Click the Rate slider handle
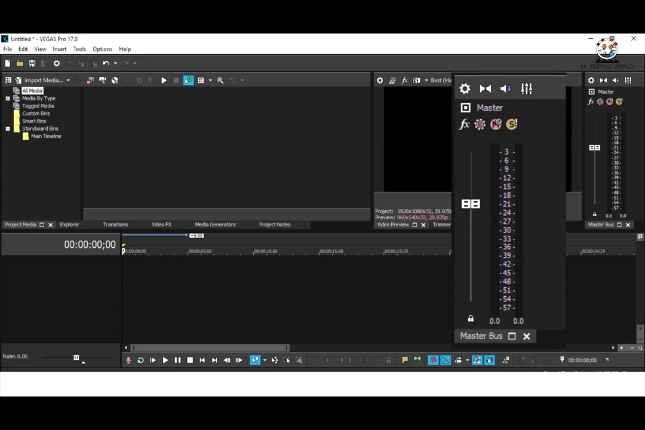The height and width of the screenshot is (430, 645). coord(76,358)
